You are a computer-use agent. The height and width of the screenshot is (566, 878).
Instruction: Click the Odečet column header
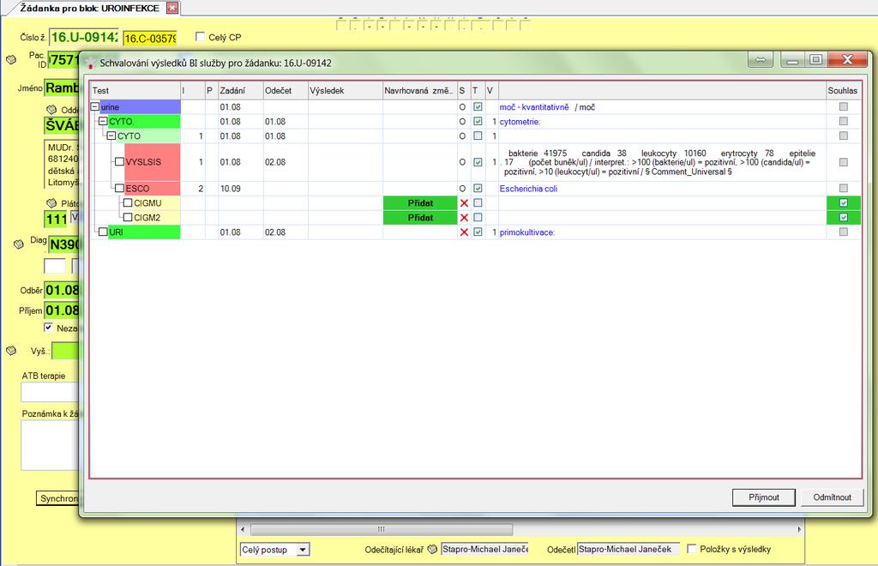pos(286,90)
